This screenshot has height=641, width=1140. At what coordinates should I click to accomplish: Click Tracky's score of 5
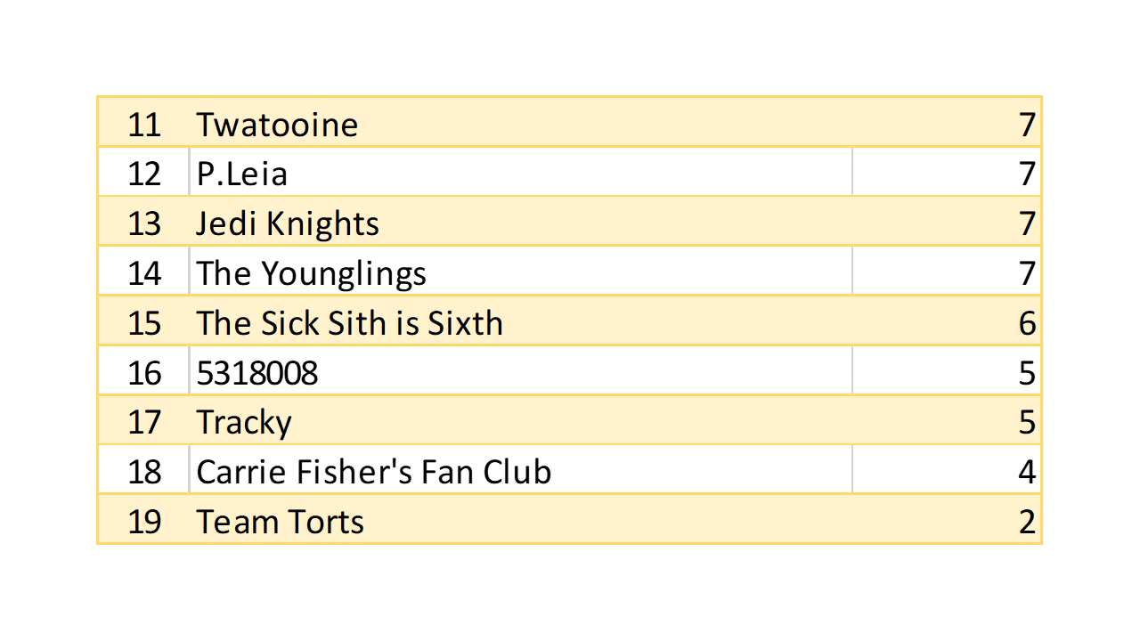1027,422
